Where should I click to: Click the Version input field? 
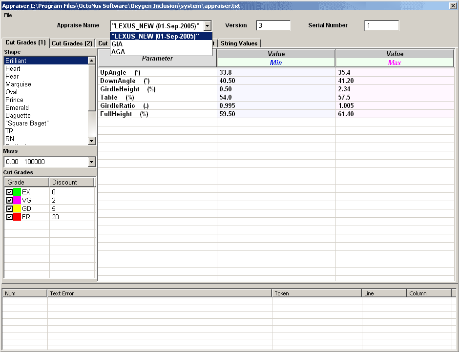[273, 25]
